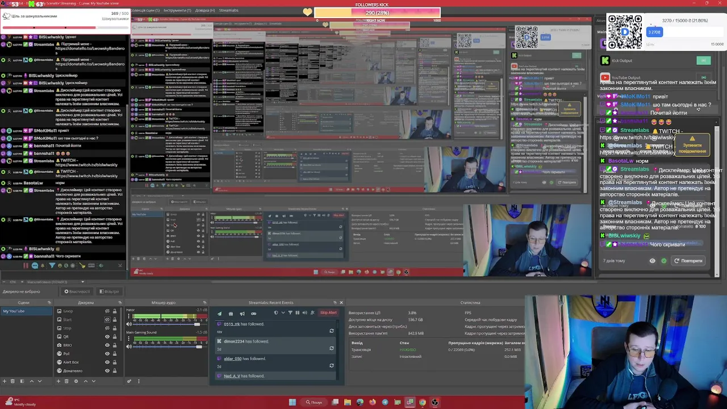Open the Блюр source image icon
Viewport: 727px width, 409px height.
(x=59, y=311)
